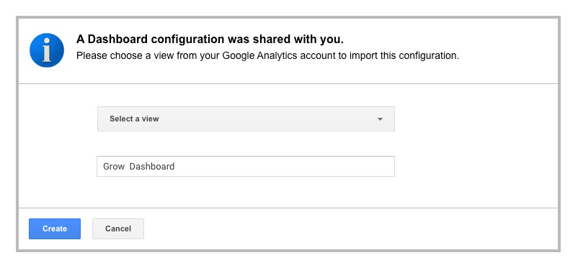The height and width of the screenshot is (268, 578).
Task: Cancel the dashboard import
Action: pyautogui.click(x=118, y=228)
